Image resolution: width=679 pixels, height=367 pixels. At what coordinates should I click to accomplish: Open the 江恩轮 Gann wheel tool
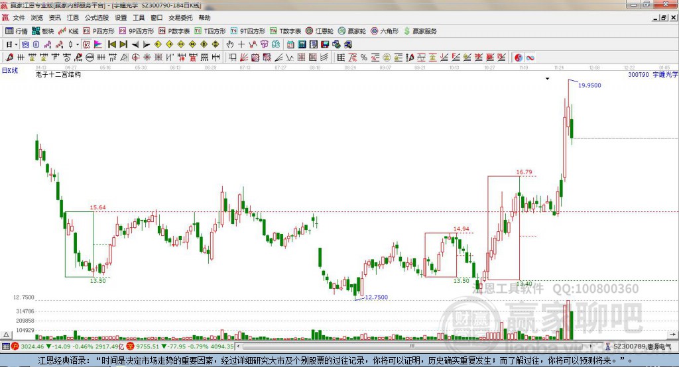320,31
